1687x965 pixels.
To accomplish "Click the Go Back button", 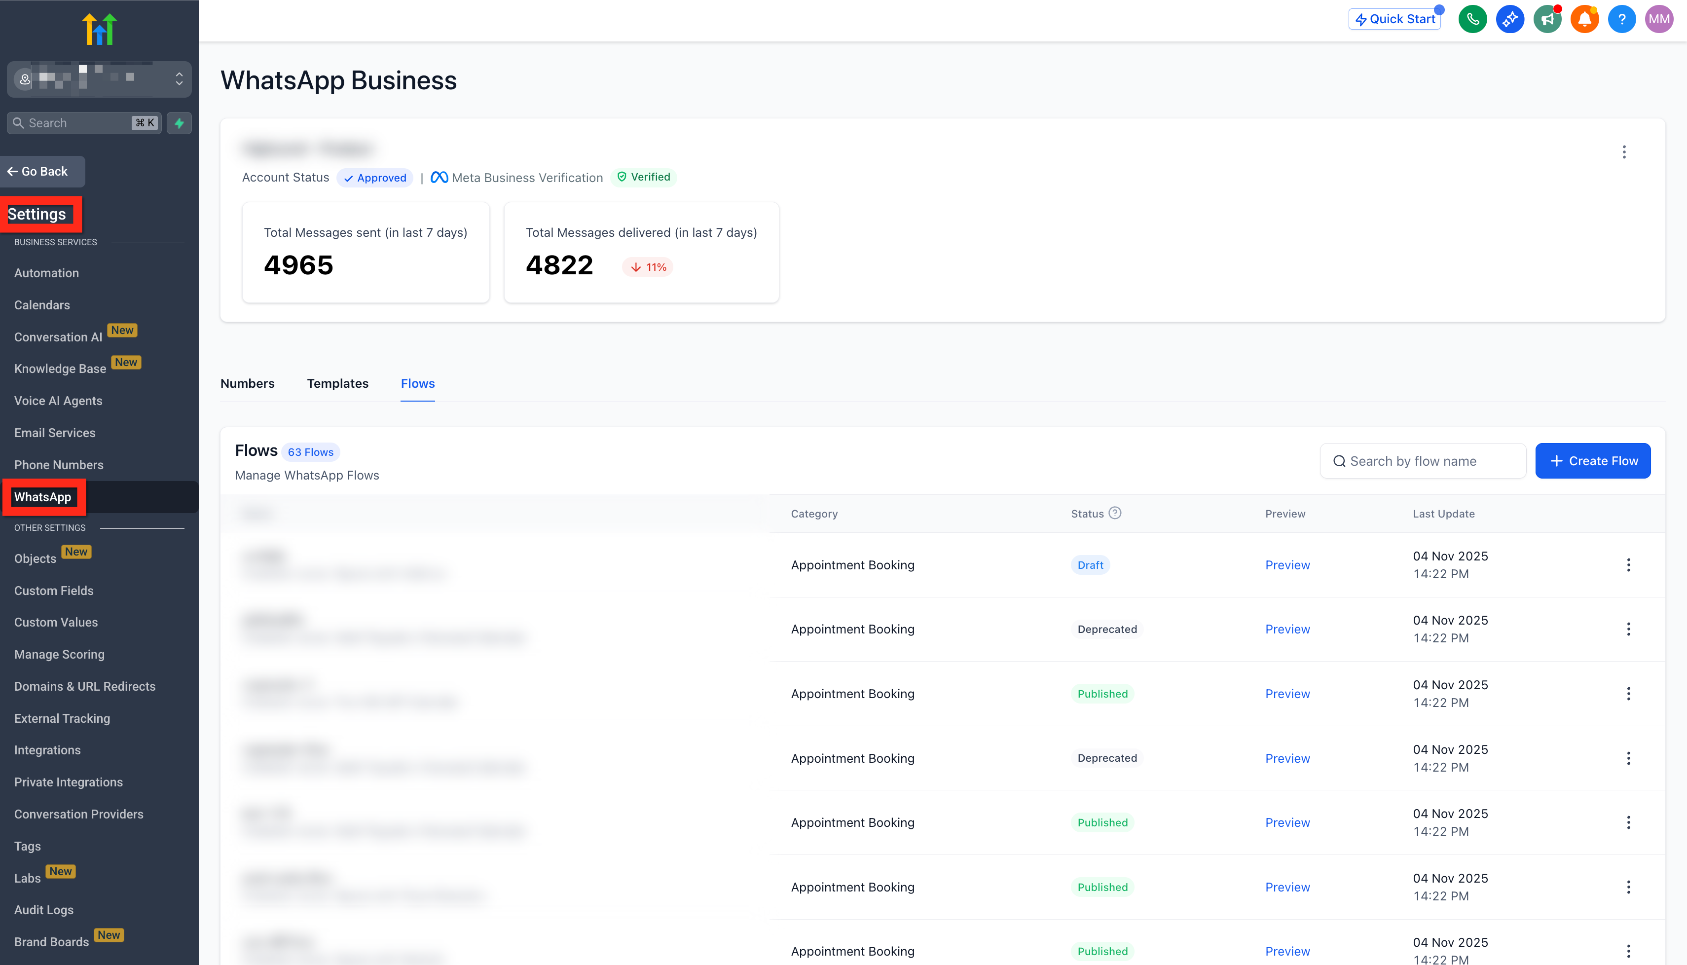I will click(43, 172).
